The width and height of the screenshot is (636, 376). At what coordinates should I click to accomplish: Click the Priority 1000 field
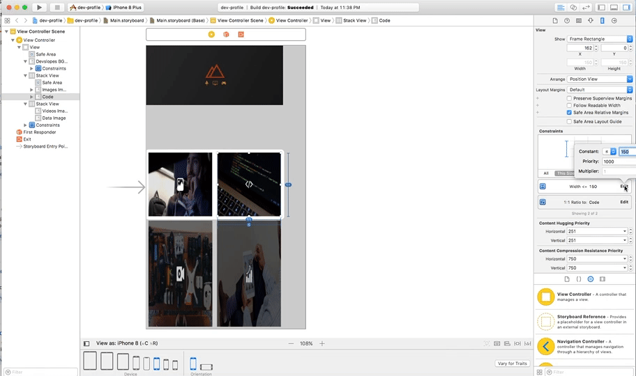pyautogui.click(x=619, y=162)
